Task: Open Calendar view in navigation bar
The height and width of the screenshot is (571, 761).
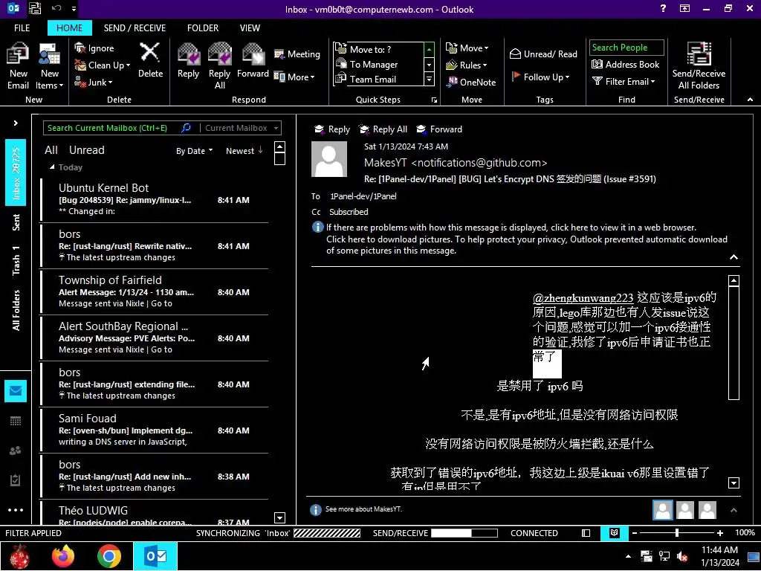Action: (x=16, y=421)
